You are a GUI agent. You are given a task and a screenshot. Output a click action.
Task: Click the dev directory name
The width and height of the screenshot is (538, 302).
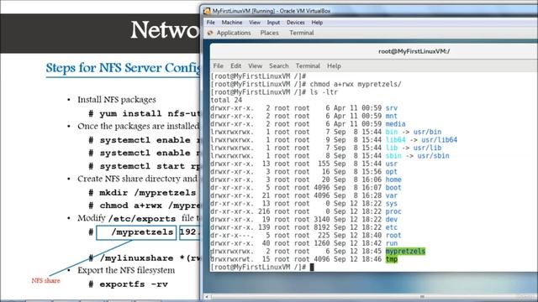coord(392,220)
